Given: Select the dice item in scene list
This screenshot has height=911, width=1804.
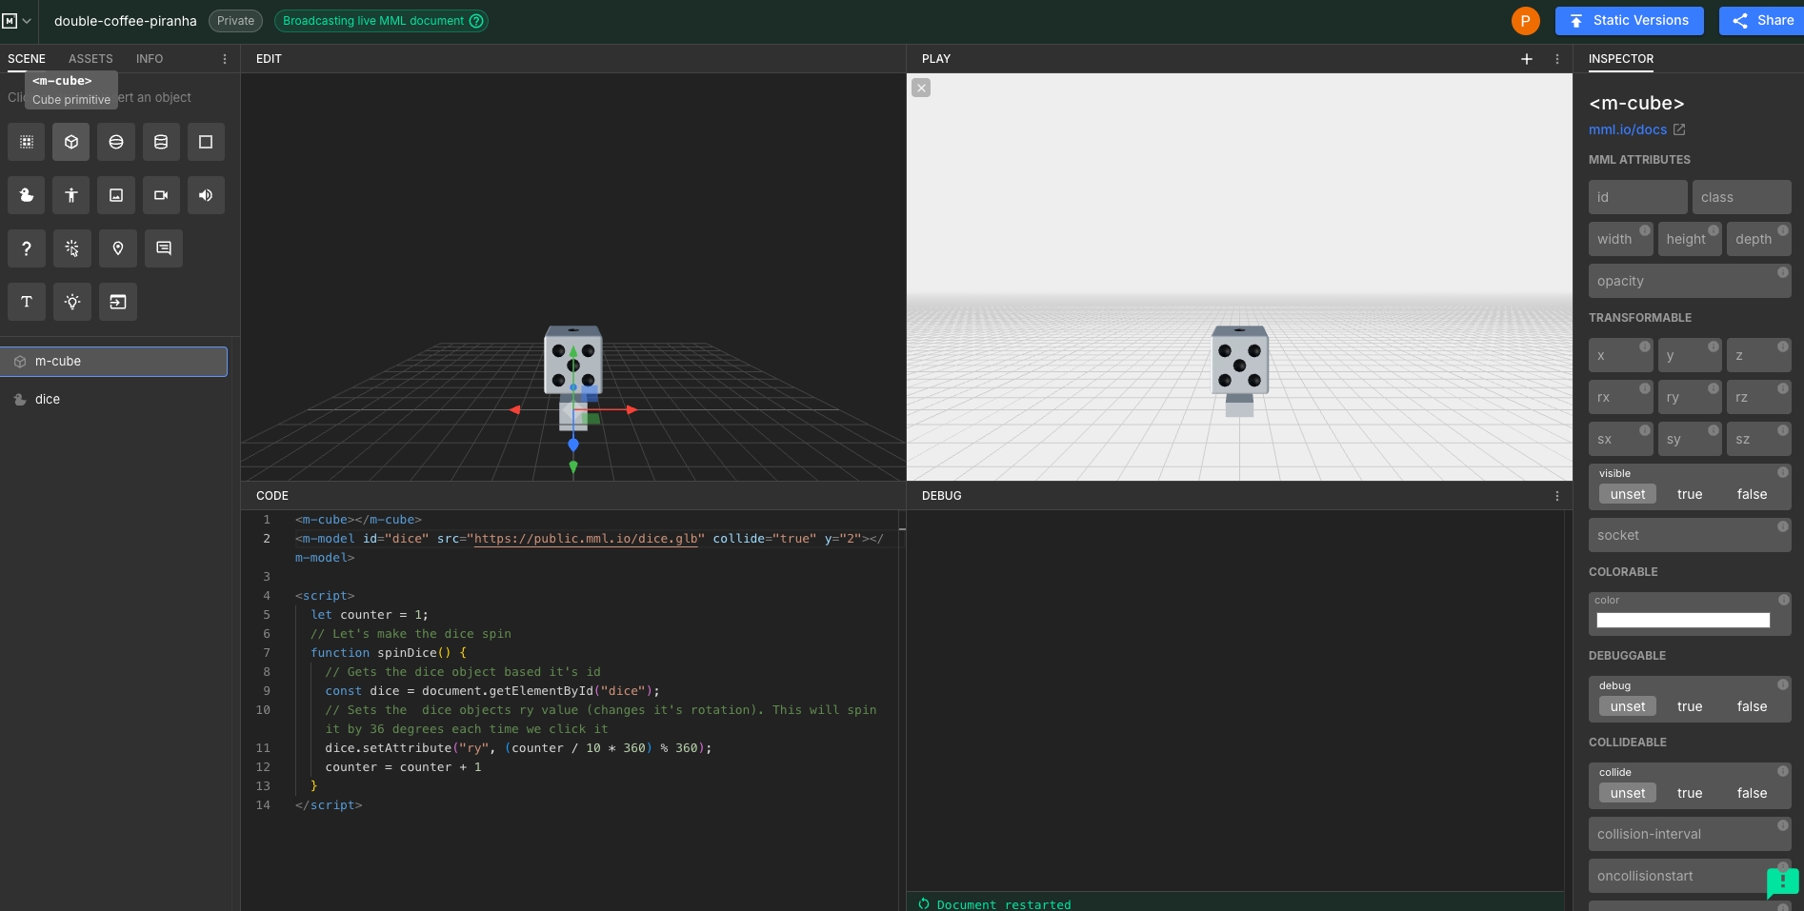Looking at the screenshot, I should coord(48,400).
